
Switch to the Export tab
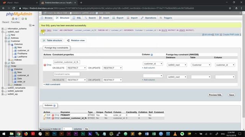click(118, 18)
